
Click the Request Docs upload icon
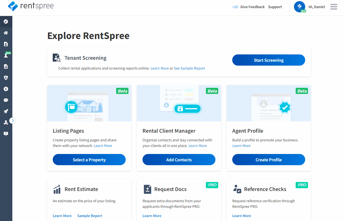[147, 189]
